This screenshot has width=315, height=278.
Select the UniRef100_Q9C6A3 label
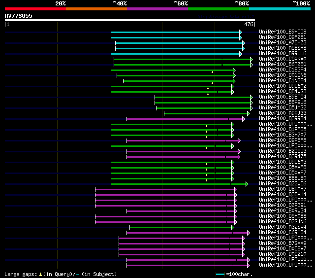click(x=283, y=162)
